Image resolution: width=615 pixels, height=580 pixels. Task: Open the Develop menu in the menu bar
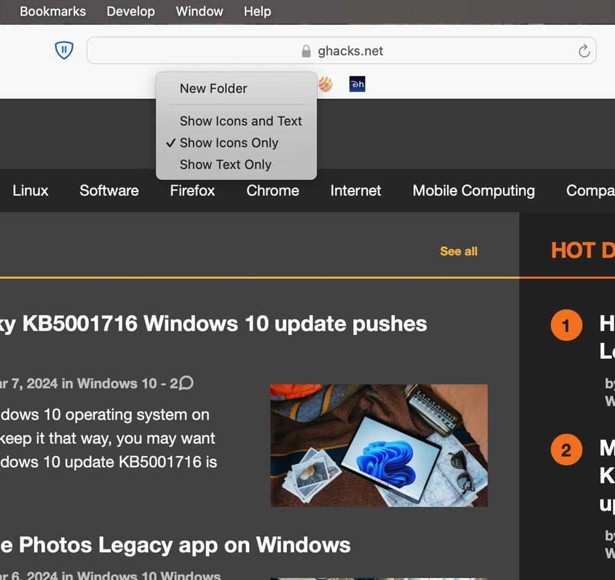coord(130,11)
